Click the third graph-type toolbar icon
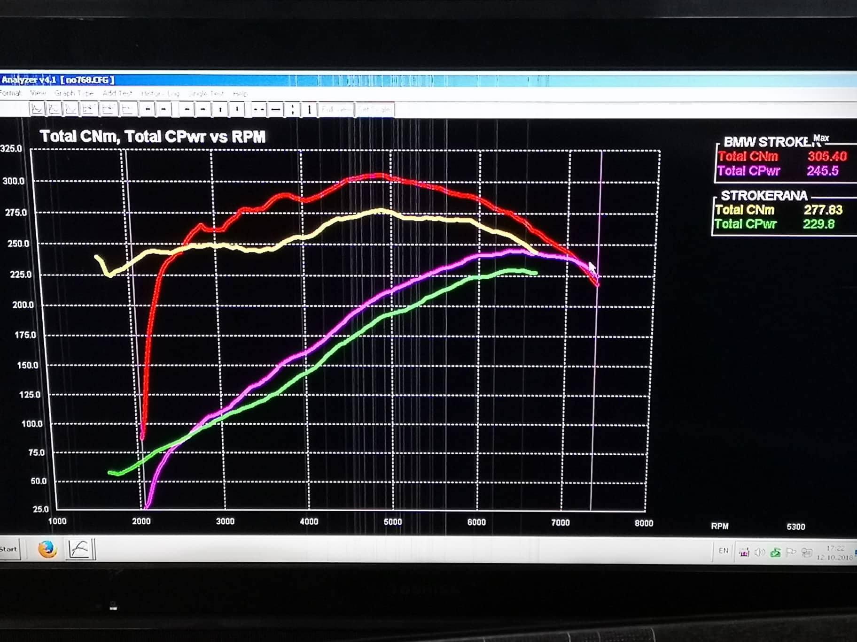 pos(71,109)
